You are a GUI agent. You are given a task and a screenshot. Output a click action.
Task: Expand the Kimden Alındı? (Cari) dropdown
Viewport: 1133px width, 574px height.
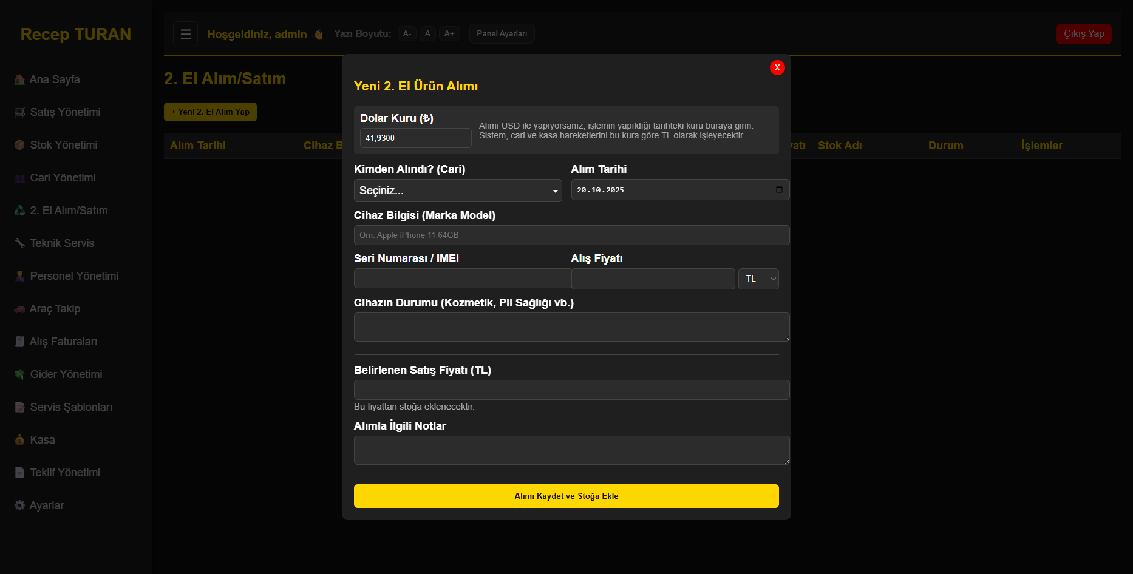(457, 191)
